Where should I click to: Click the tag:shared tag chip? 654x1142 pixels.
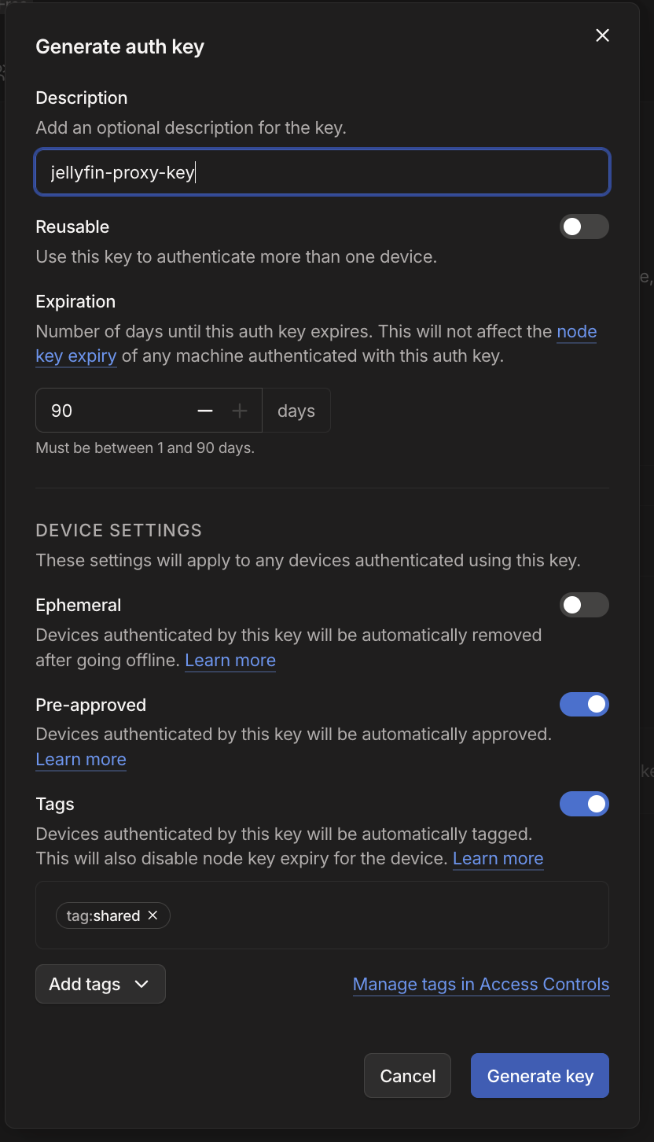[102, 915]
